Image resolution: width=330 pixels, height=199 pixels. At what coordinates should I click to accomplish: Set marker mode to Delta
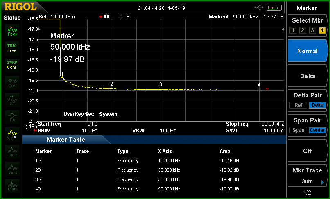coord(307,76)
